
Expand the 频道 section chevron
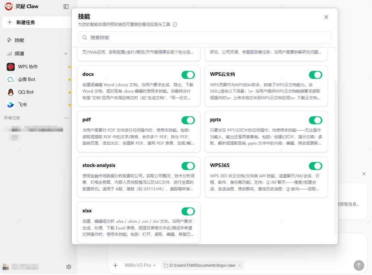pyautogui.click(x=66, y=54)
